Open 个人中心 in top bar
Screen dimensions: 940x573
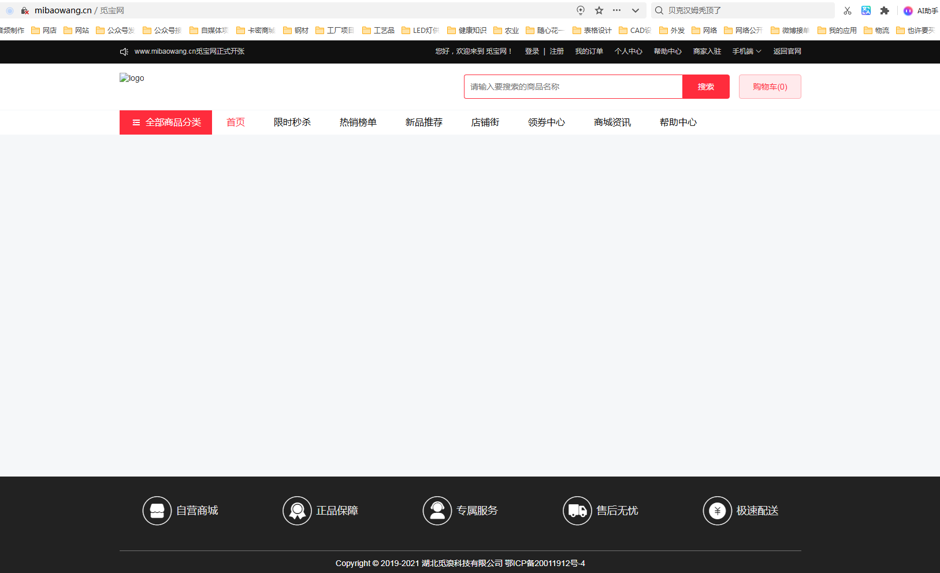(628, 51)
